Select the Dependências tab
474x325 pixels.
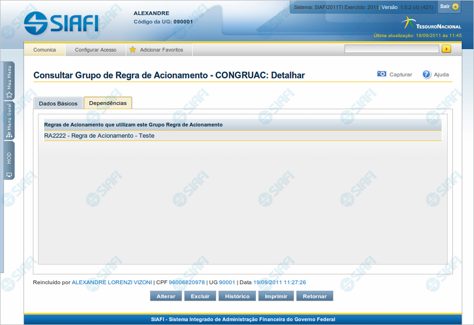coord(108,103)
